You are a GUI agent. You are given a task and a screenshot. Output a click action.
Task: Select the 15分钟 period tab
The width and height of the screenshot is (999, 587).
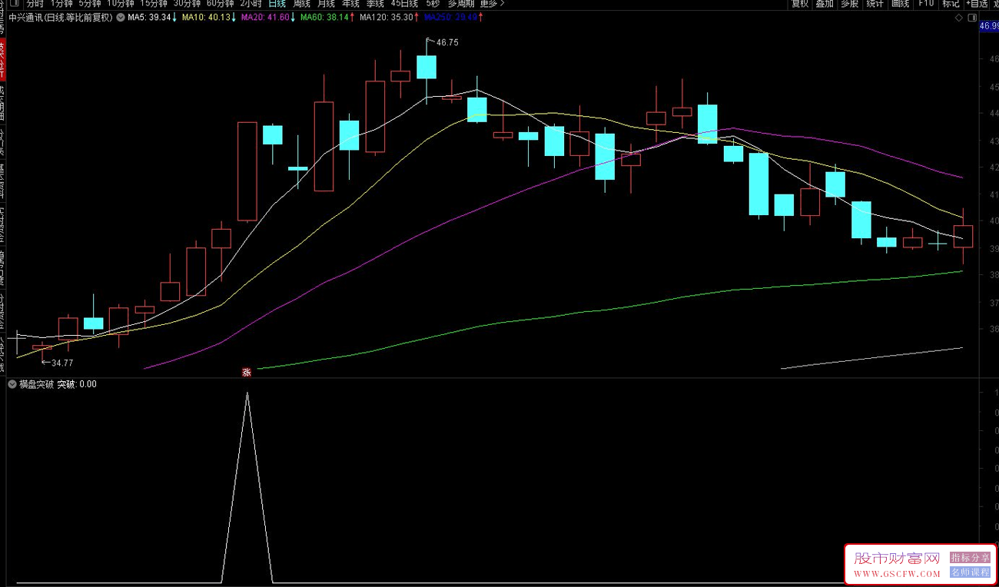154,4
